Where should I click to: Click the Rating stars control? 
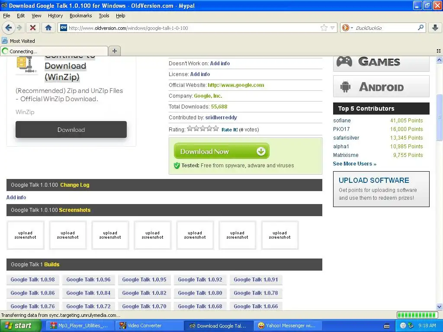coord(203,129)
